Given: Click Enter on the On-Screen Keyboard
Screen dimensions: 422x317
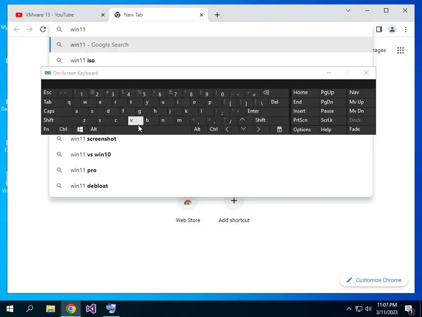Looking at the screenshot, I should (x=267, y=111).
